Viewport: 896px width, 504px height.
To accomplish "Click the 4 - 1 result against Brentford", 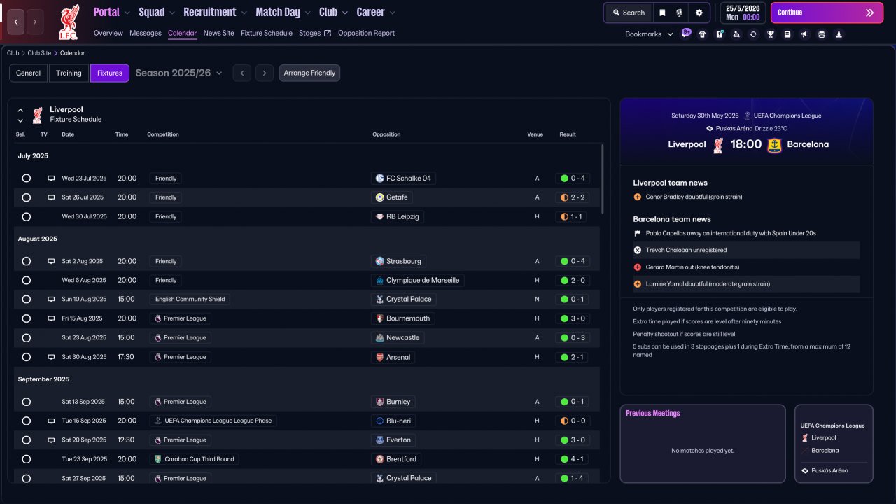I will click(x=573, y=459).
